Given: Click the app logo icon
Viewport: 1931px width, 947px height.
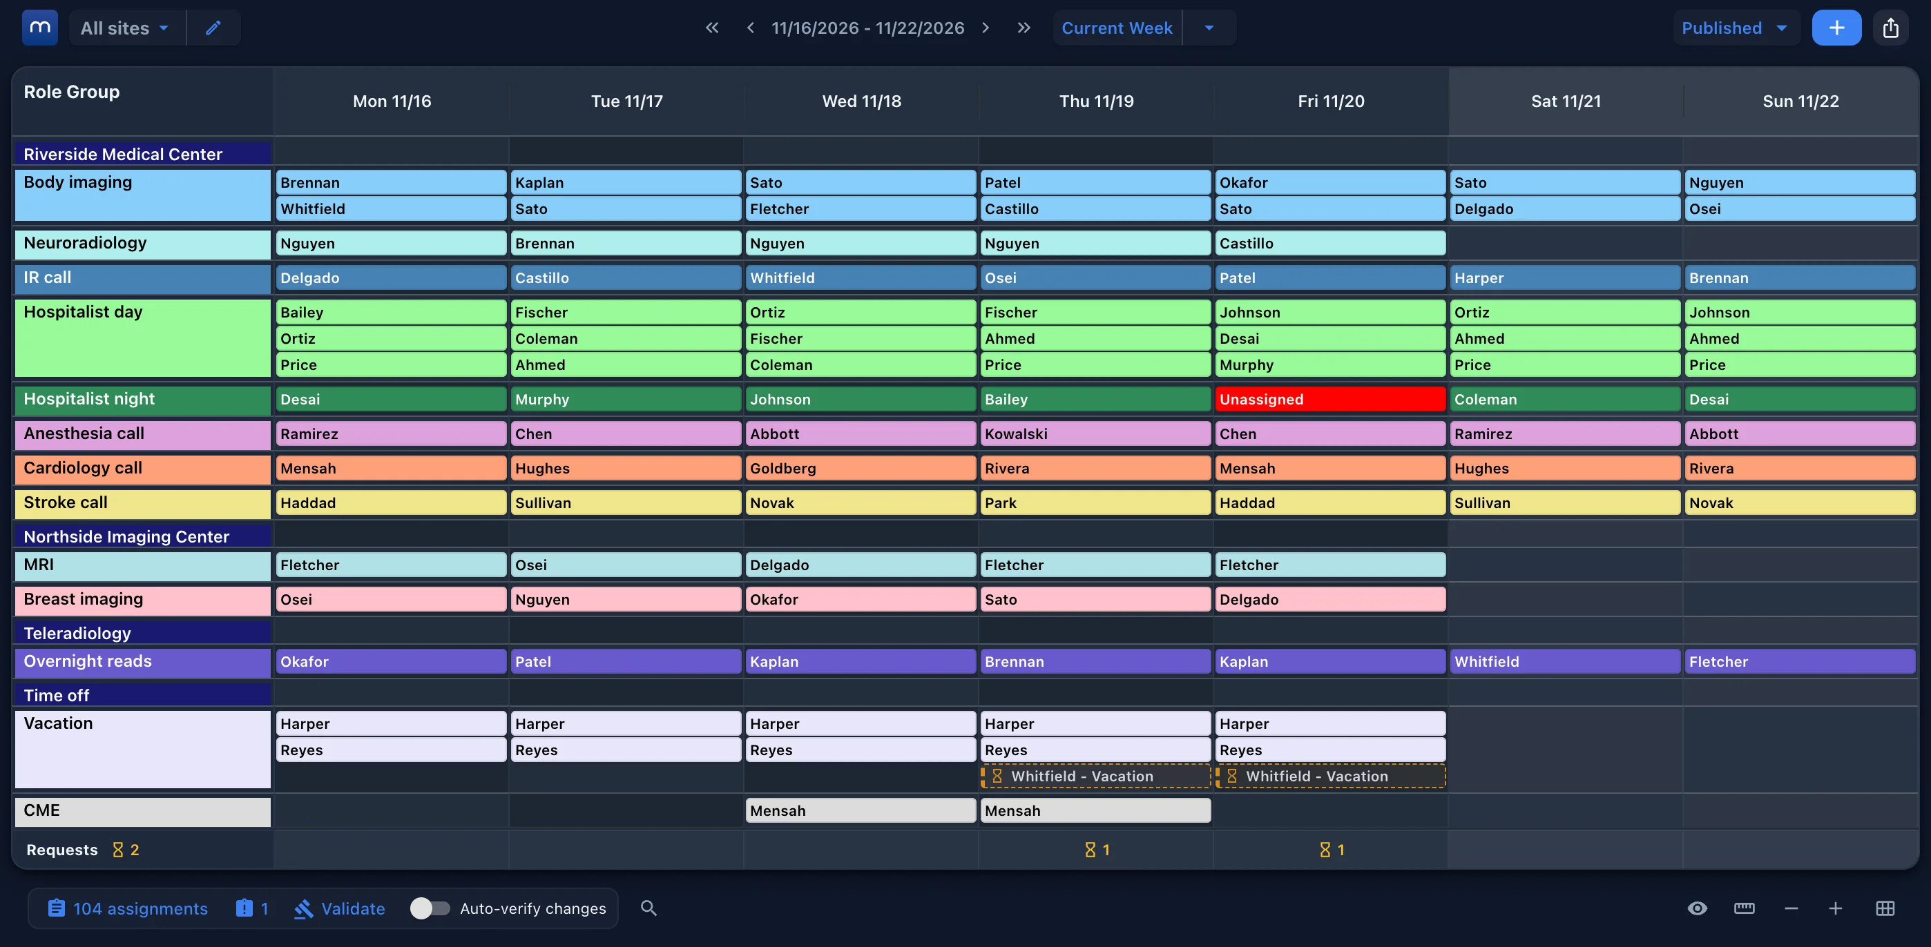Looking at the screenshot, I should [x=40, y=28].
